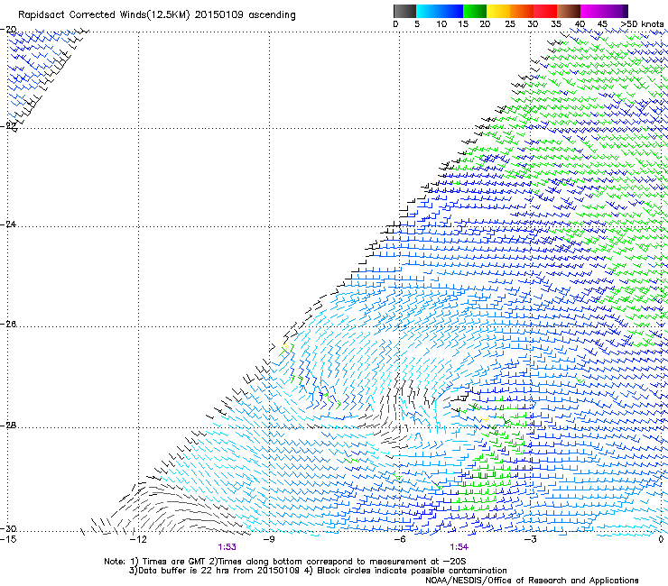
Task: Click the '25' legend scale label
Action: [510, 24]
